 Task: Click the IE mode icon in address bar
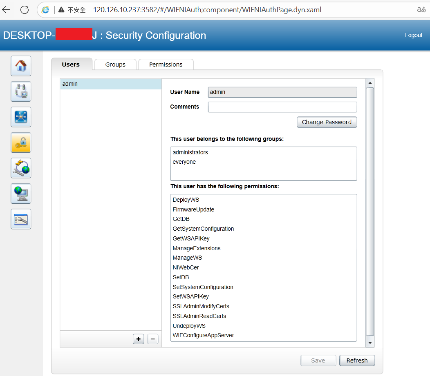tap(45, 10)
